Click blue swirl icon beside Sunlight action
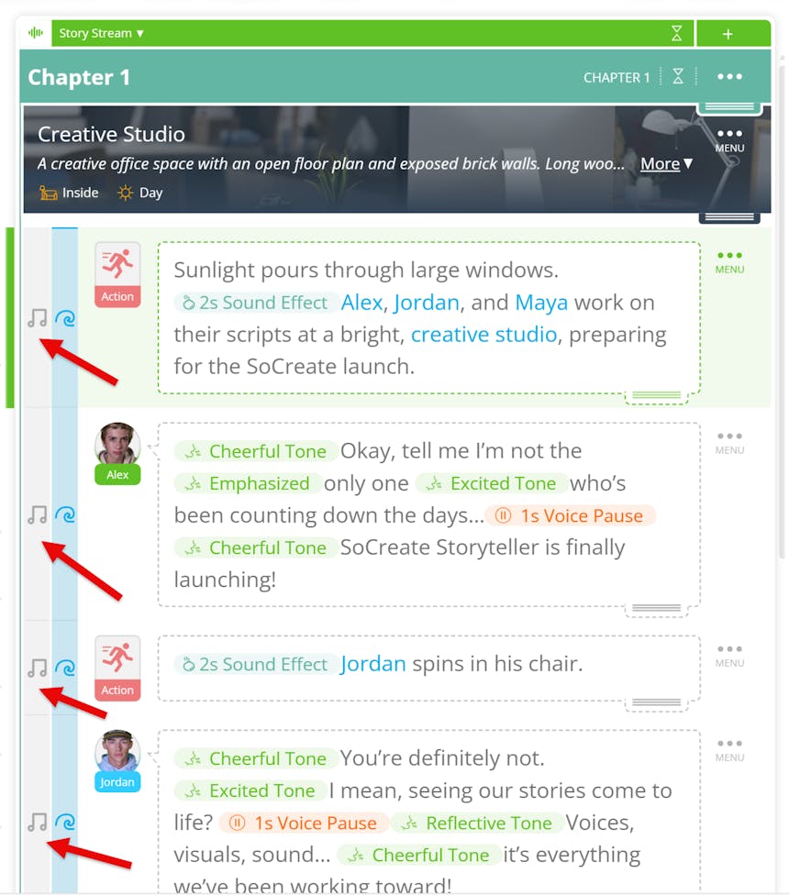 65,318
